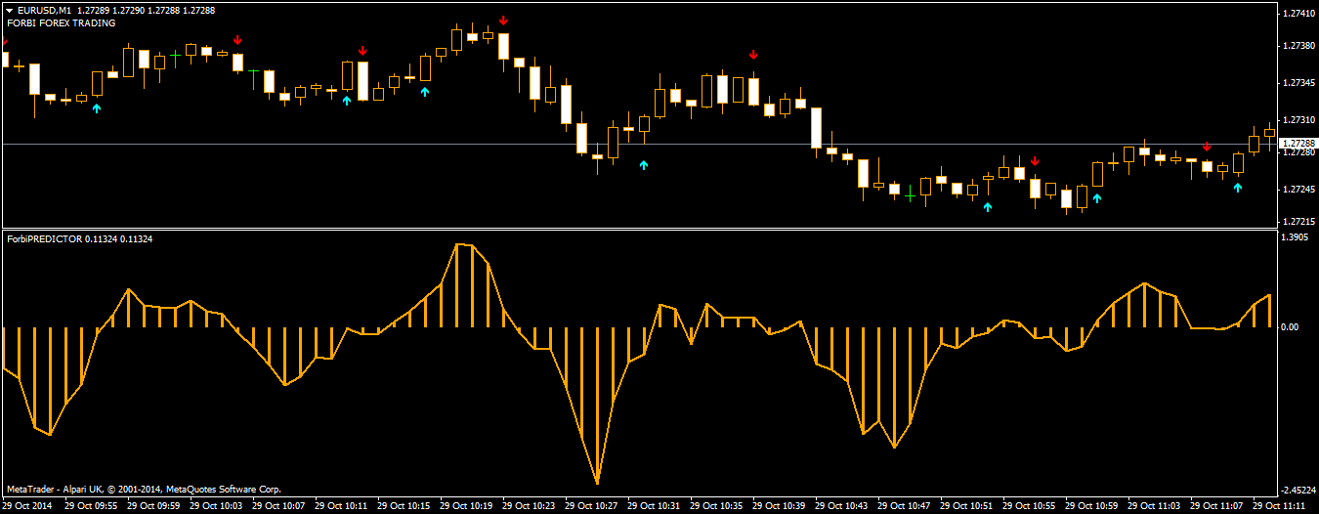Select cyan buy arrow above the 09:55 label
Image resolution: width=1319 pixels, height=514 pixels.
(x=96, y=108)
